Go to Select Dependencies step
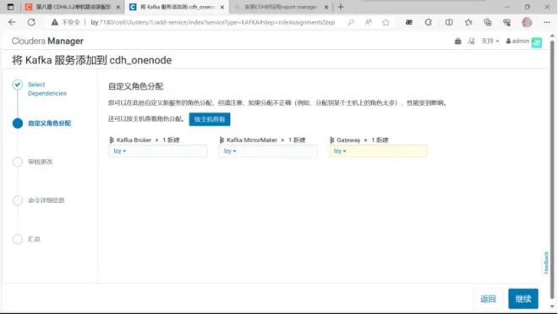Screen dimensions: 558x314 pos(47,89)
